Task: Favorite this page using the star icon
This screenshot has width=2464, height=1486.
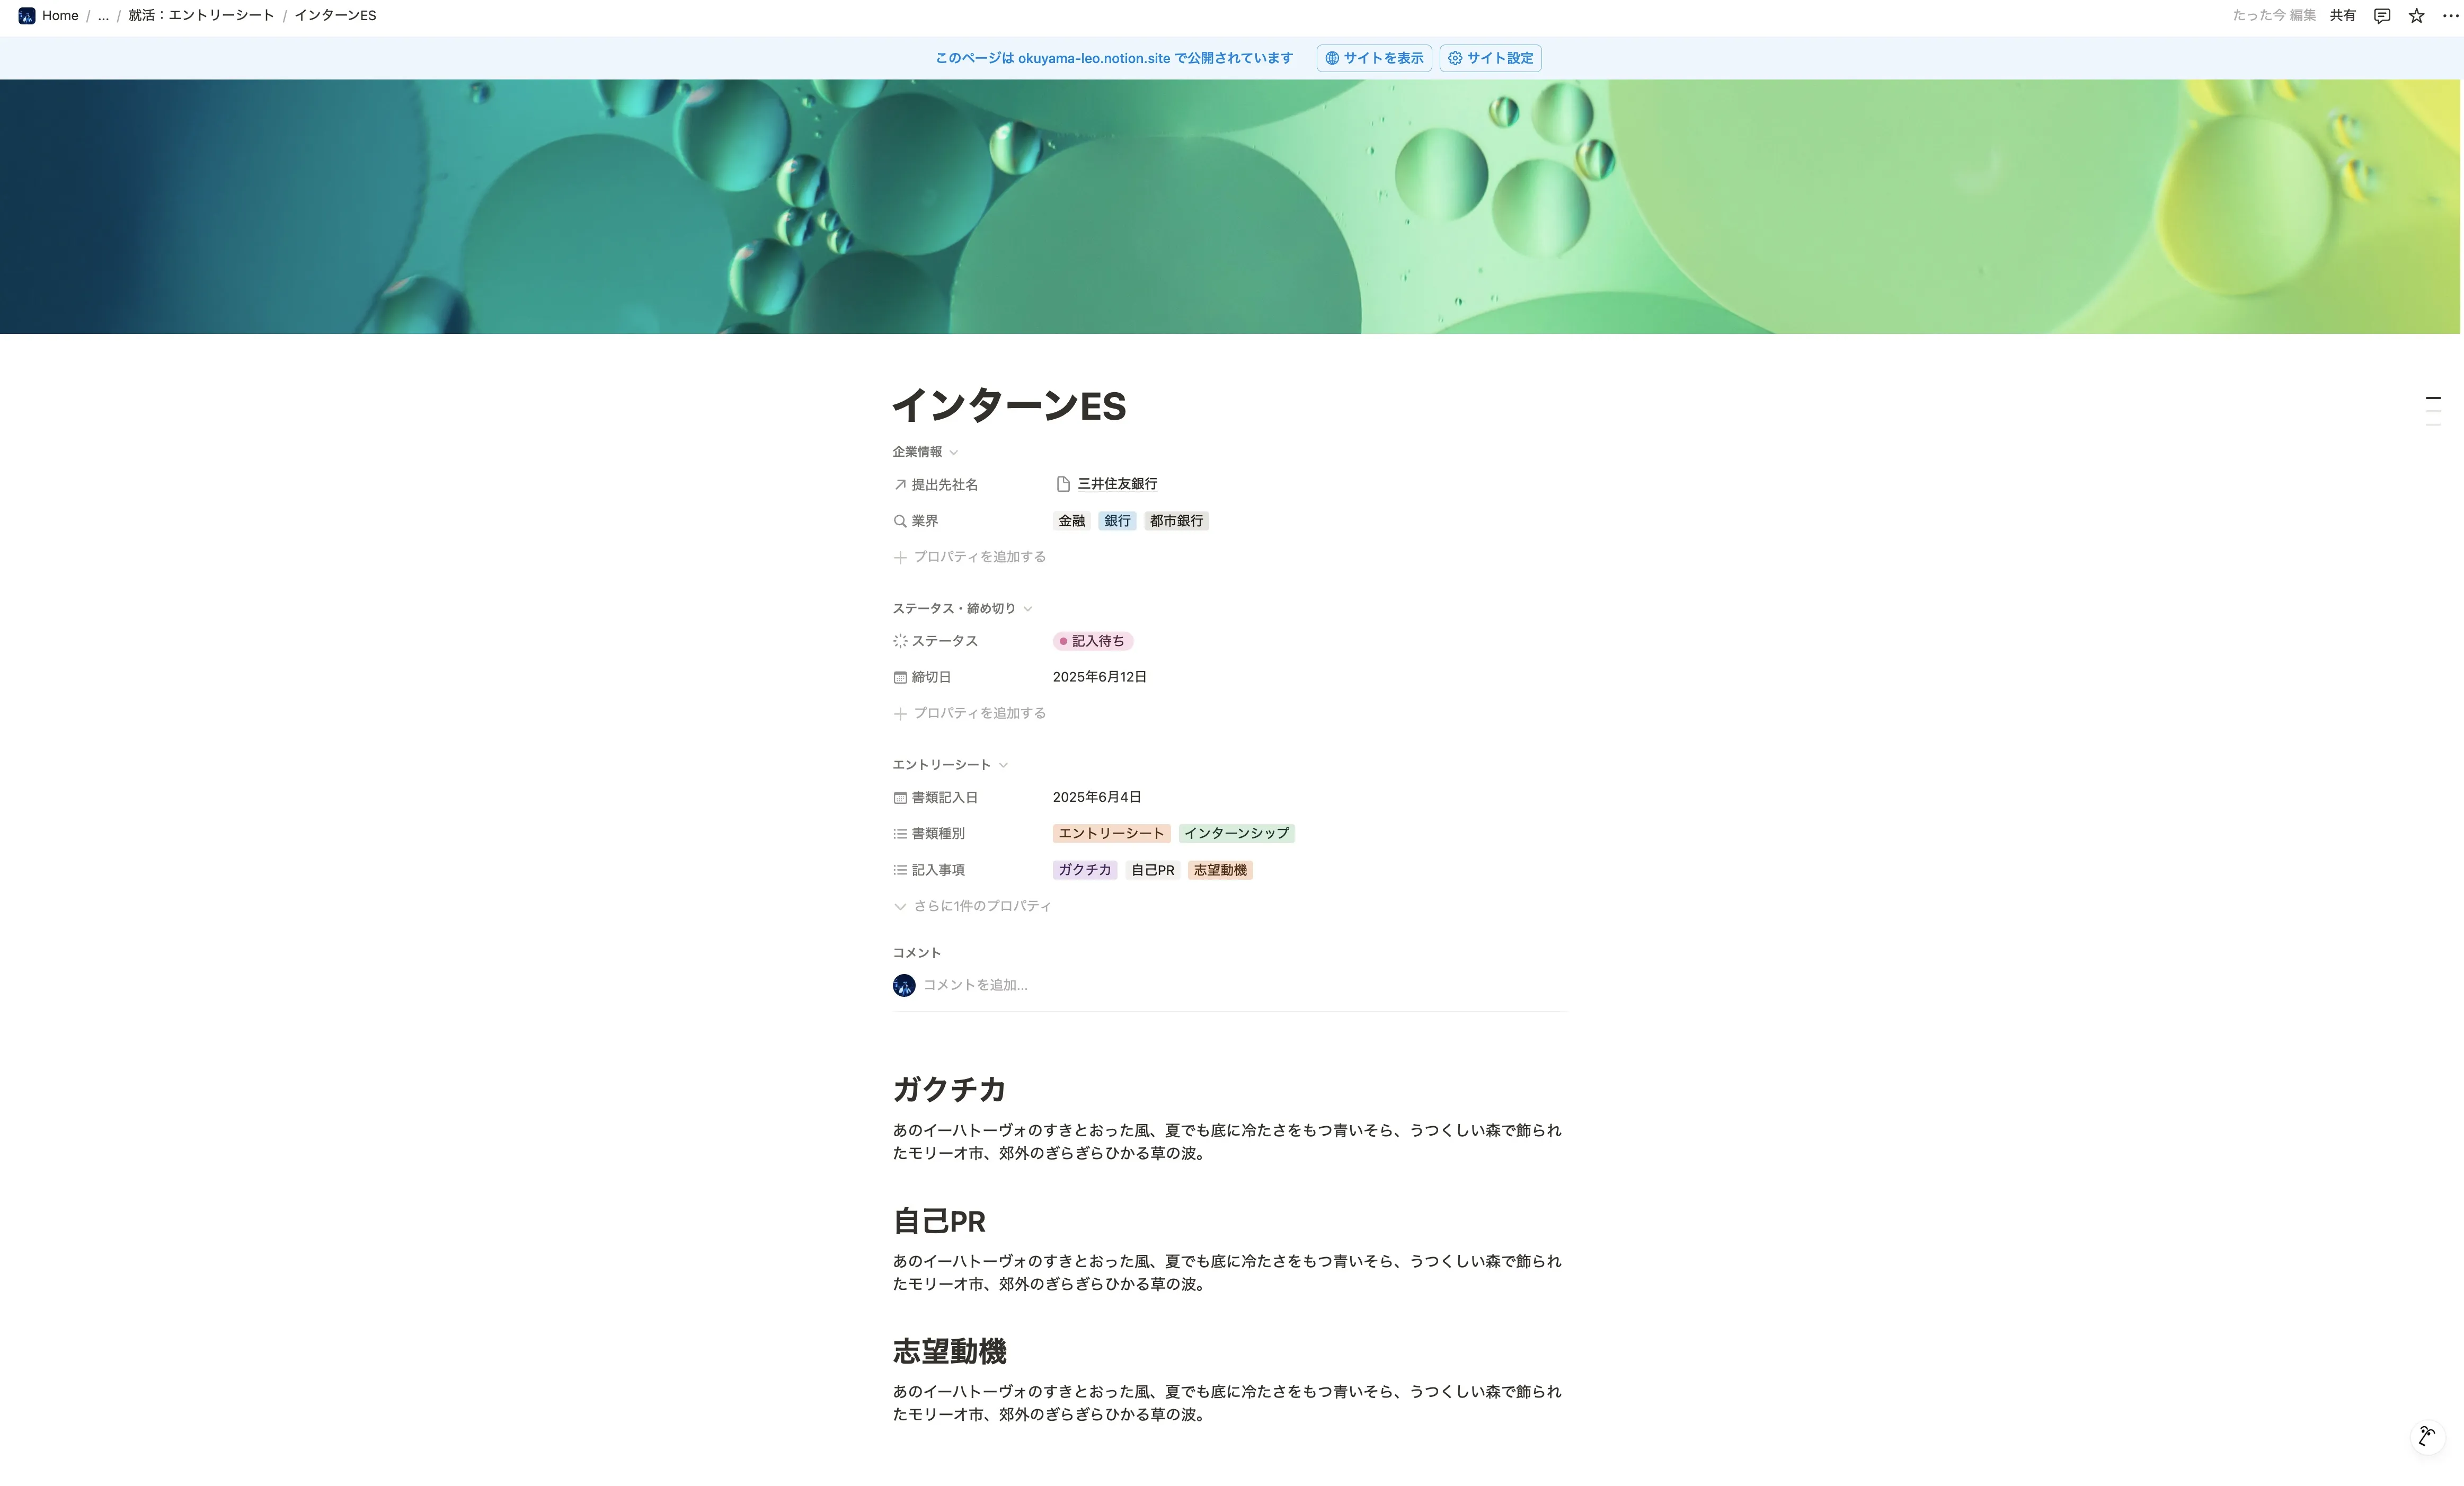Action: 2416,15
